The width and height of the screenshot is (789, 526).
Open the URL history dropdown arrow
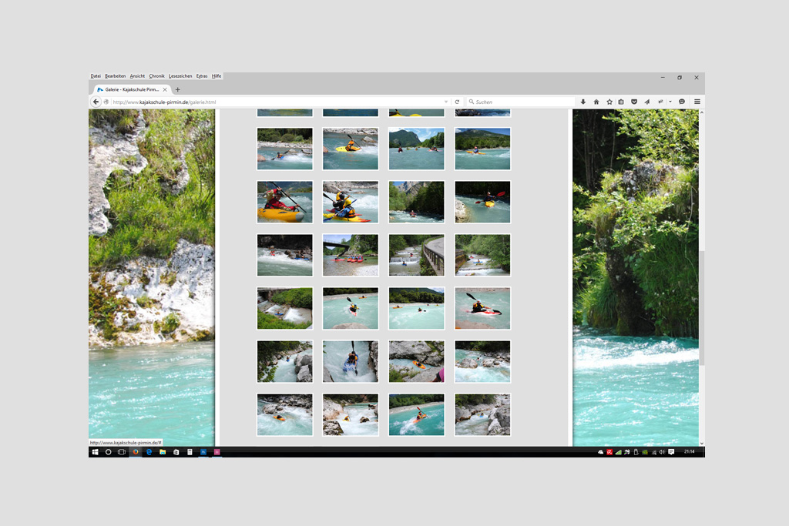point(445,102)
